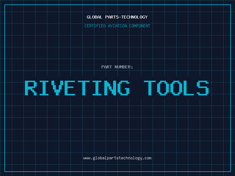The width and height of the screenshot is (235, 176).
Task: Click the word COMPONENT in the subtitle
Action: [139, 26]
